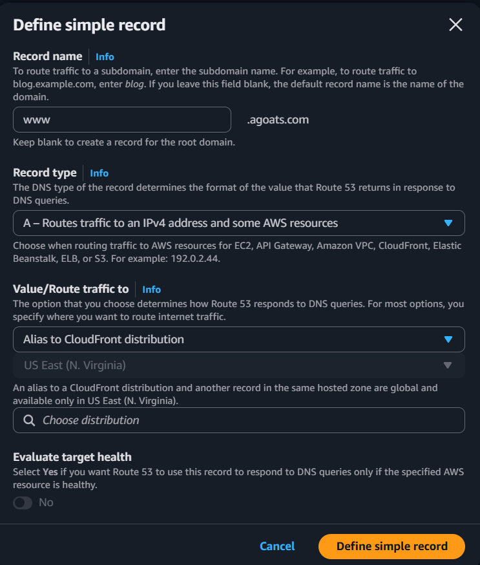Toggle the Evaluate target health switch

click(x=23, y=502)
